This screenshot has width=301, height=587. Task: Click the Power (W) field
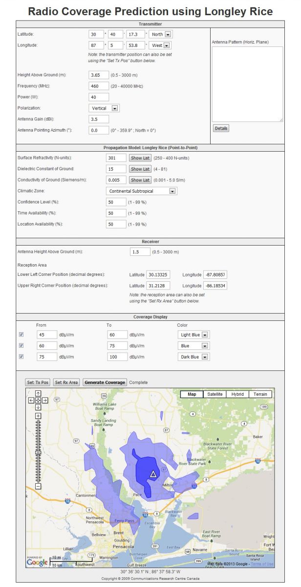click(x=99, y=97)
